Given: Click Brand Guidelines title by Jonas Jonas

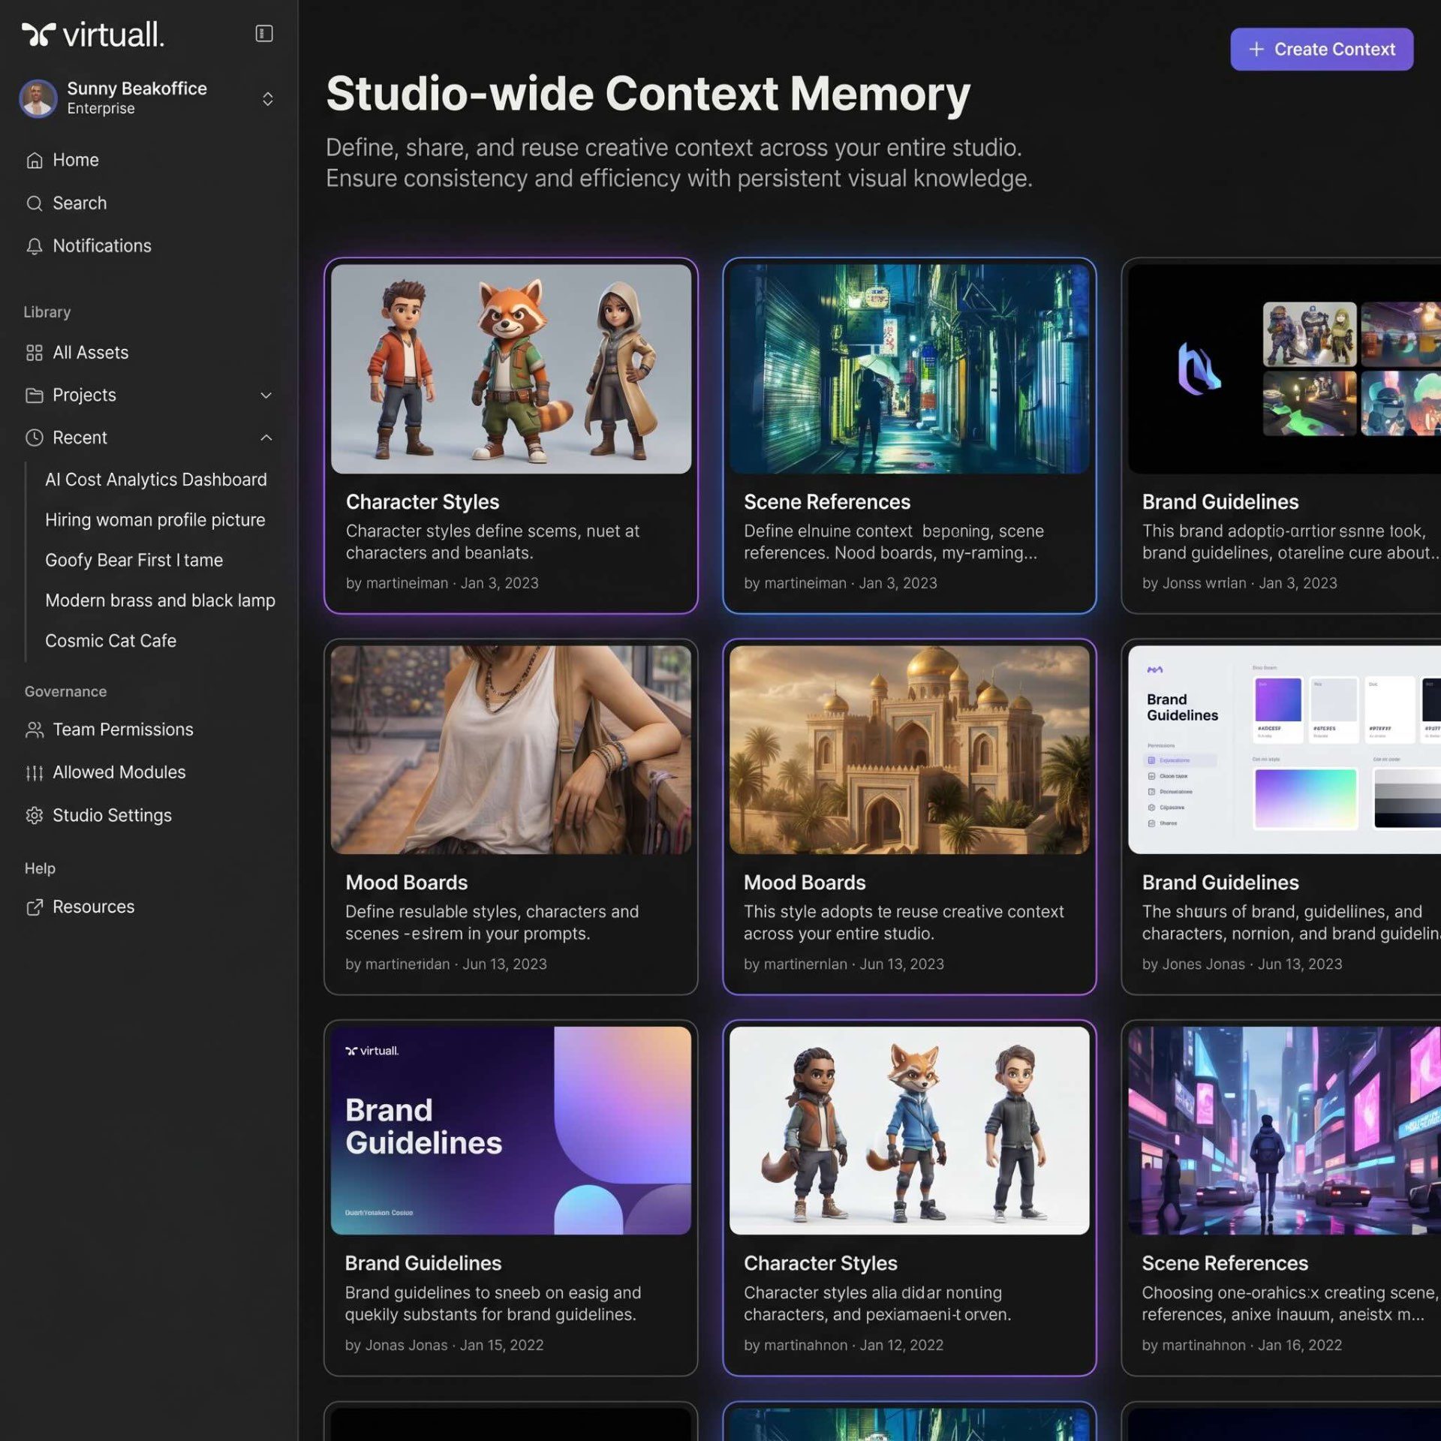Looking at the screenshot, I should [423, 1264].
